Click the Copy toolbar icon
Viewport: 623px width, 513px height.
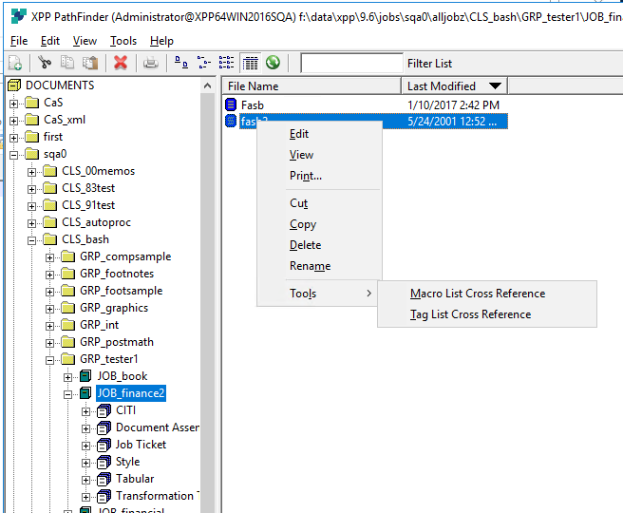tap(67, 63)
